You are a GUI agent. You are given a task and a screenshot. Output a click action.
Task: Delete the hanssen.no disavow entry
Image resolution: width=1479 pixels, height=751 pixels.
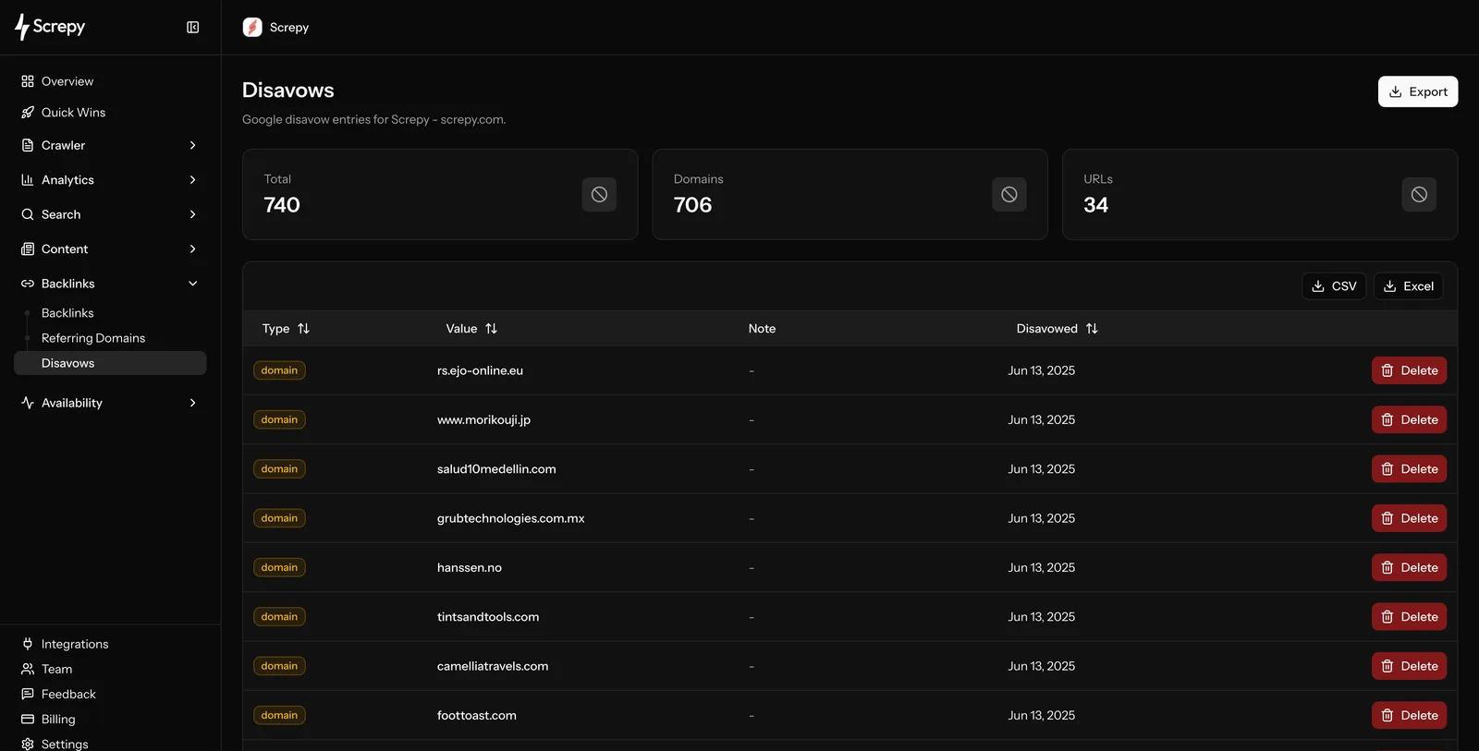[x=1409, y=568]
